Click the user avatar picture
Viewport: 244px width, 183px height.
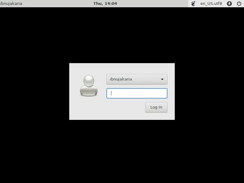[x=89, y=86]
